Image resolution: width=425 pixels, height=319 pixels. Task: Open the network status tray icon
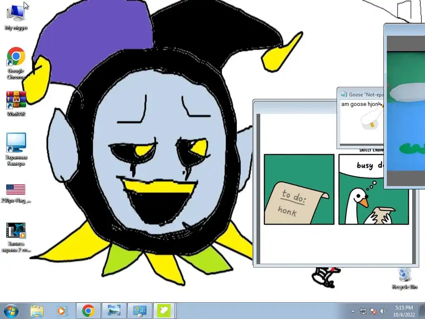(363, 311)
